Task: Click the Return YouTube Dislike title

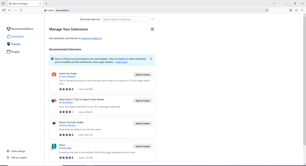Action: (x=71, y=122)
